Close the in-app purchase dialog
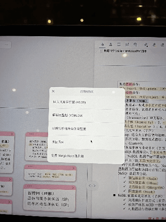Screen dimensions: 166x222 (53, 91)
